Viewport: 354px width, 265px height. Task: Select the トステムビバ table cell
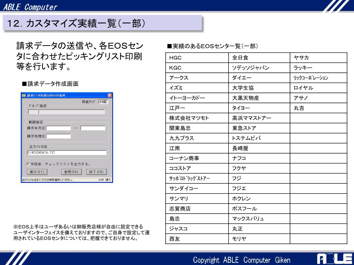tap(259, 138)
